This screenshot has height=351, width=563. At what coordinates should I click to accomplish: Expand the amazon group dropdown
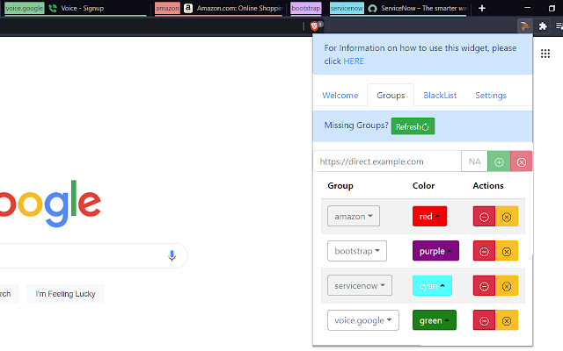[x=354, y=216]
